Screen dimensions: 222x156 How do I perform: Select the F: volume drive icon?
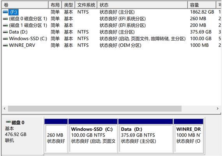coord(5,12)
